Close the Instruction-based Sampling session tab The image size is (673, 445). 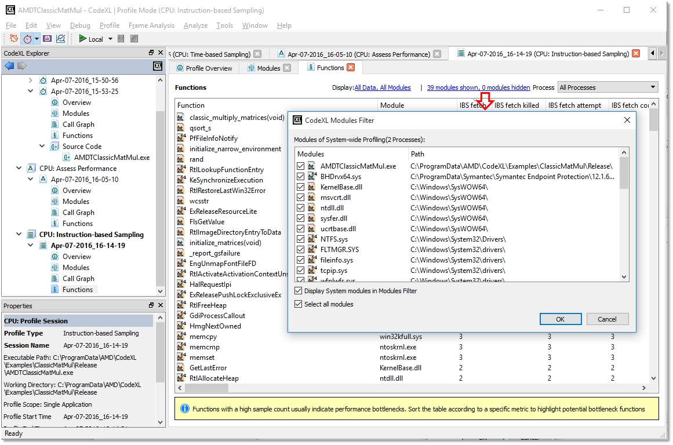click(636, 54)
